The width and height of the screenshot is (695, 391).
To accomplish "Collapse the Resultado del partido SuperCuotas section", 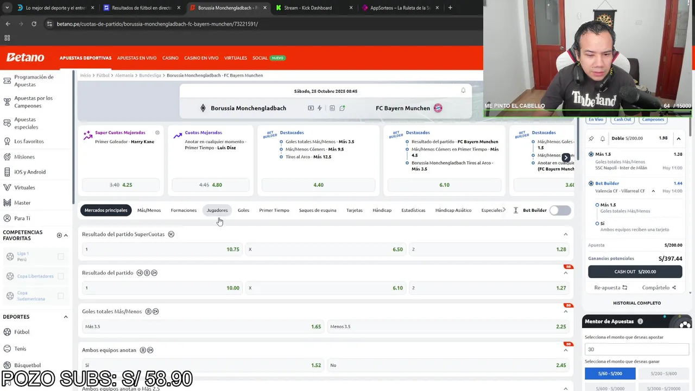I will point(565,234).
